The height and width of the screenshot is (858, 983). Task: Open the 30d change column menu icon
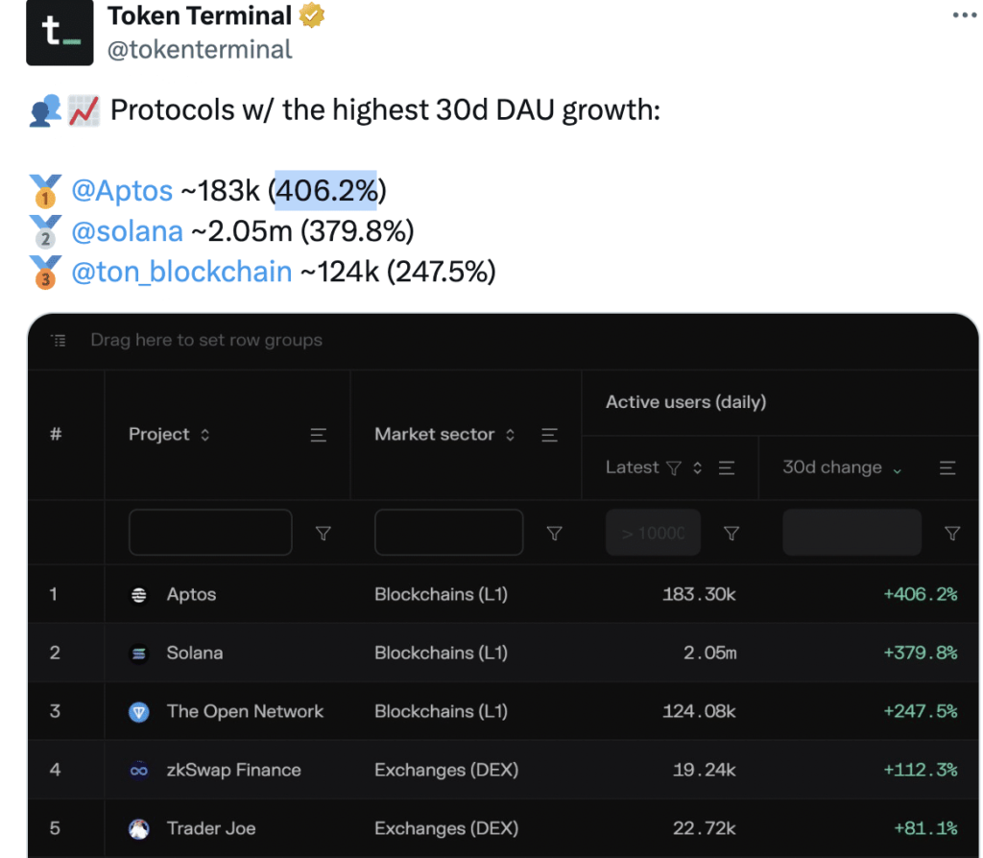coord(947,468)
